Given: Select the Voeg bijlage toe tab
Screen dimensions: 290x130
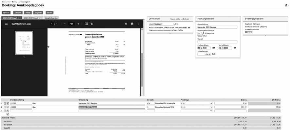Looking at the screenshot, I should pyautogui.click(x=51, y=18).
